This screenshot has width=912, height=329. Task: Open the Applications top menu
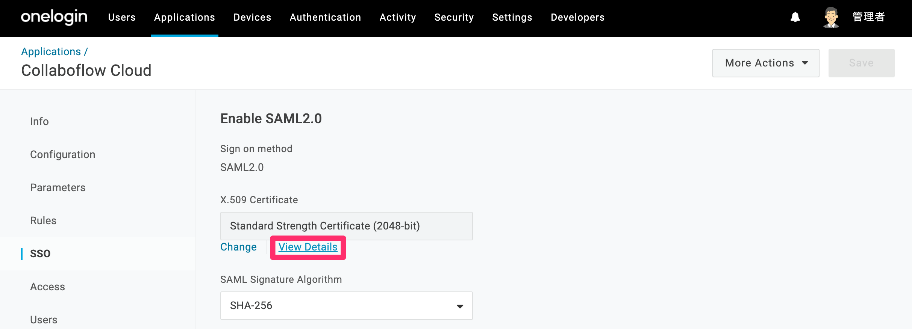[x=185, y=17]
